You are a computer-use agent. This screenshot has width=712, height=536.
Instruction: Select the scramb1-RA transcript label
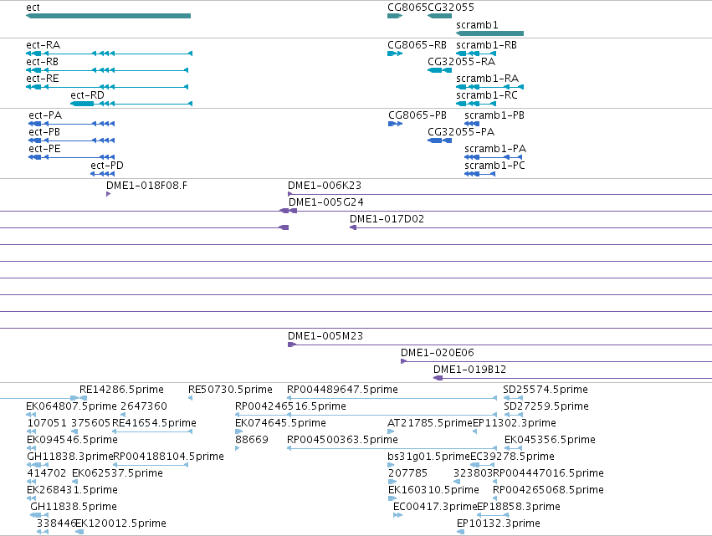tap(487, 79)
